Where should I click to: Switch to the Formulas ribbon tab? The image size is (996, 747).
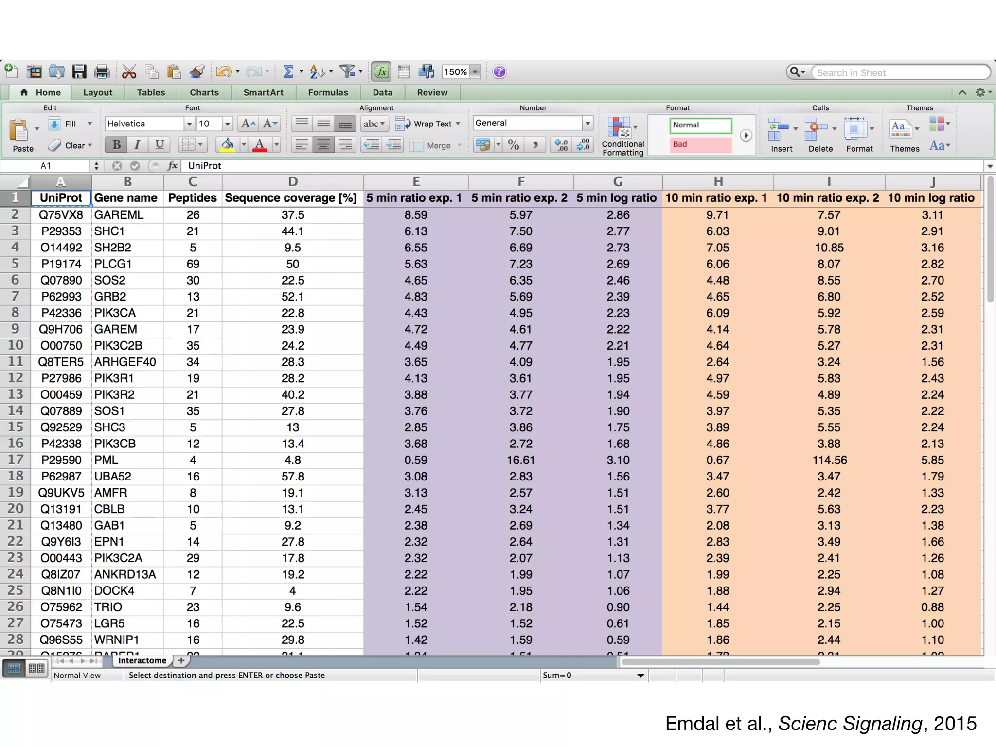pos(328,92)
